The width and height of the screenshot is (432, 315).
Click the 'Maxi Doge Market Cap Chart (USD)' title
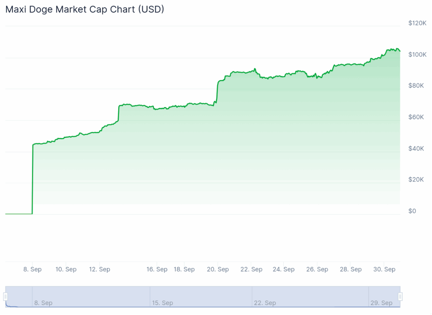[x=85, y=9]
